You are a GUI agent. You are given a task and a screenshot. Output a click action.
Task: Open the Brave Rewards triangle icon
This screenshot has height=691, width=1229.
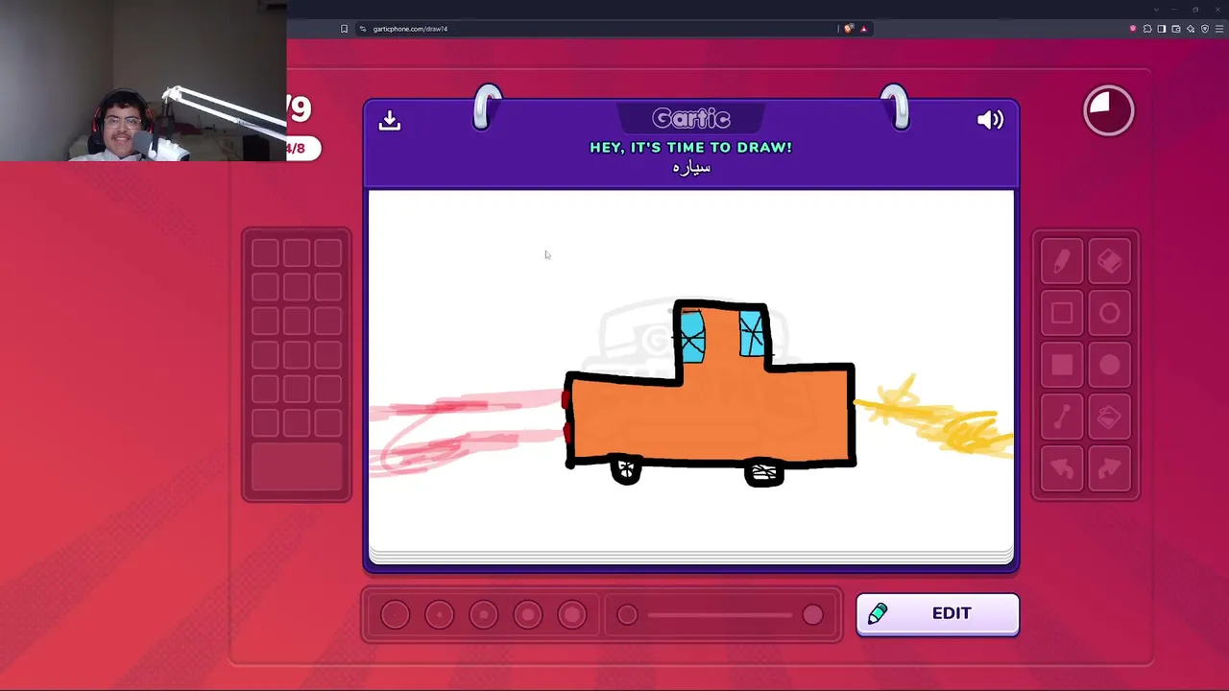click(x=863, y=29)
